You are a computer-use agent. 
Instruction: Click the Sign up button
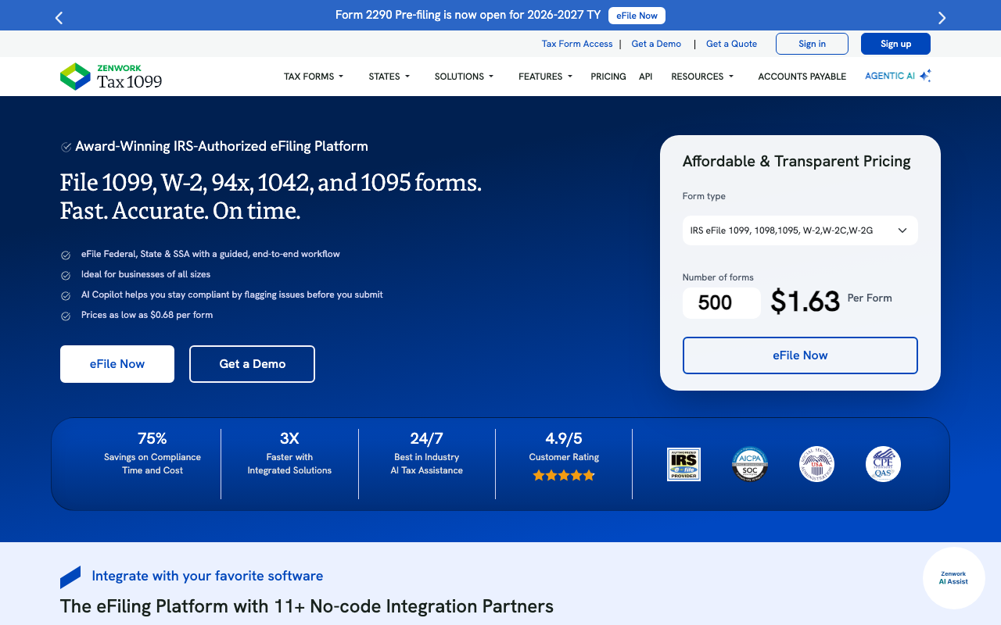pos(895,44)
